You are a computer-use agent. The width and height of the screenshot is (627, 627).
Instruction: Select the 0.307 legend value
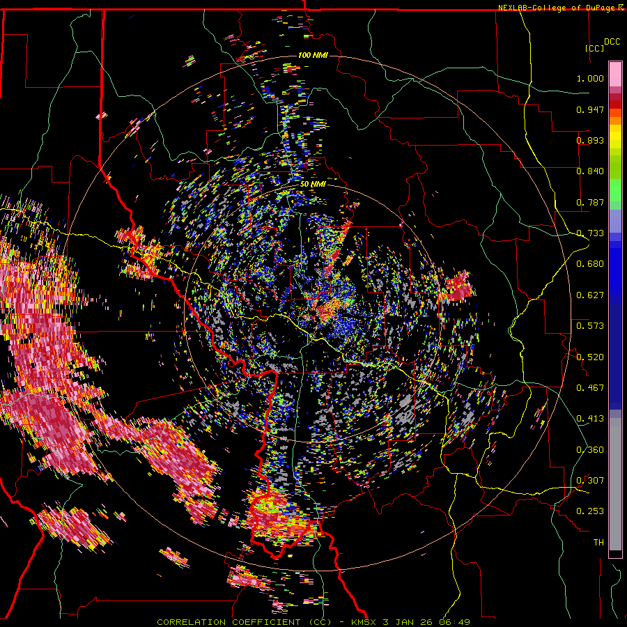tap(590, 481)
